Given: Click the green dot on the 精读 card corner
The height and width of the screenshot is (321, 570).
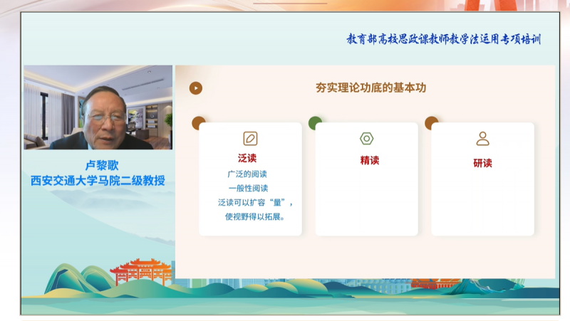Looking at the screenshot, I should 315,123.
